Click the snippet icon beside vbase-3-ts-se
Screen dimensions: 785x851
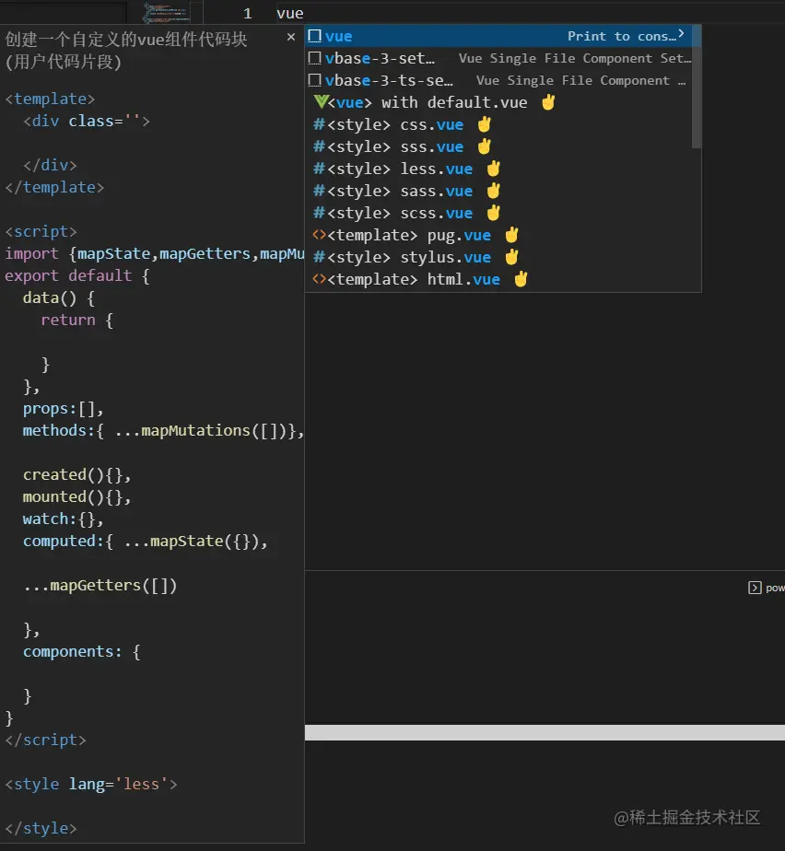click(314, 80)
